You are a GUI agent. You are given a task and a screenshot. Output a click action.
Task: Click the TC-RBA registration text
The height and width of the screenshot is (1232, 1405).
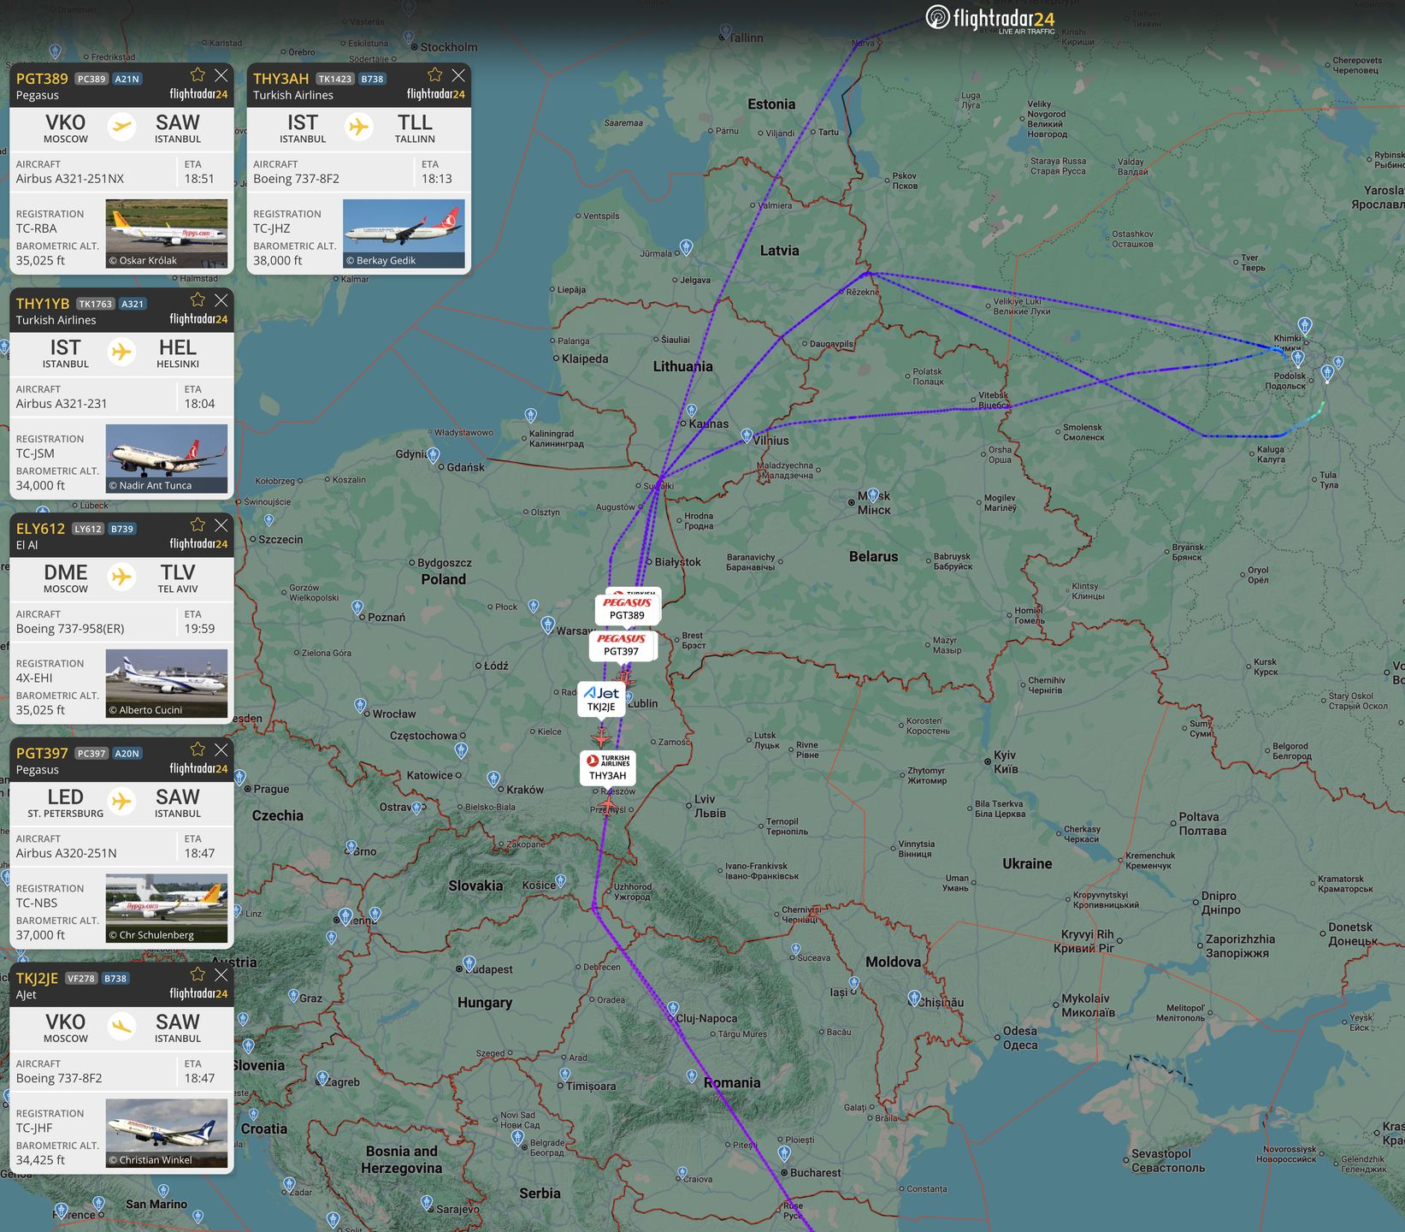(x=37, y=228)
